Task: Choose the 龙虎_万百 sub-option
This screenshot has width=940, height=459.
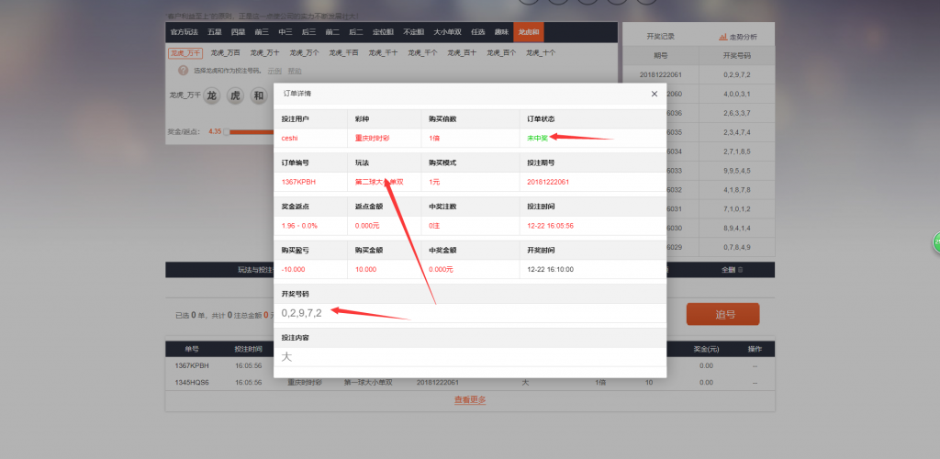Action: pos(225,53)
